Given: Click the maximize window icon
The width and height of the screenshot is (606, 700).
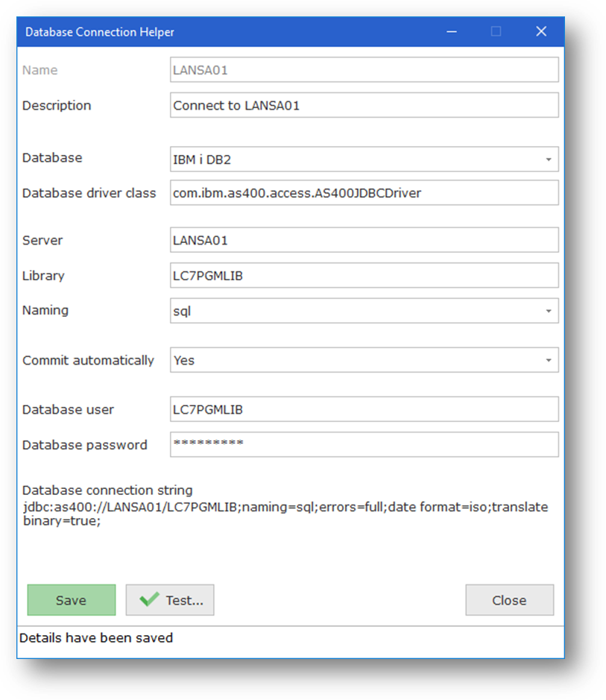Looking at the screenshot, I should click(496, 32).
